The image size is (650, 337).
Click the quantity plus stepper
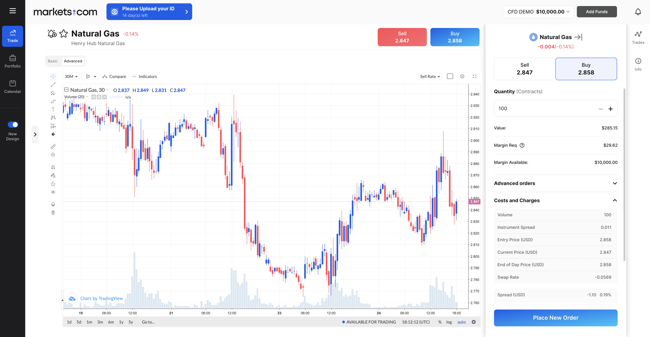610,109
